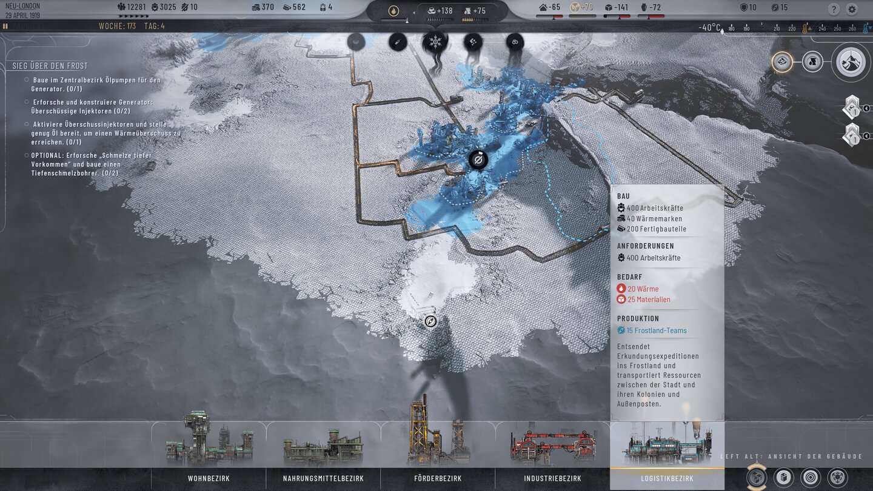Viewport: 873px width, 491px height.
Task: Select the build buildings mode icon
Action: (x=783, y=478)
